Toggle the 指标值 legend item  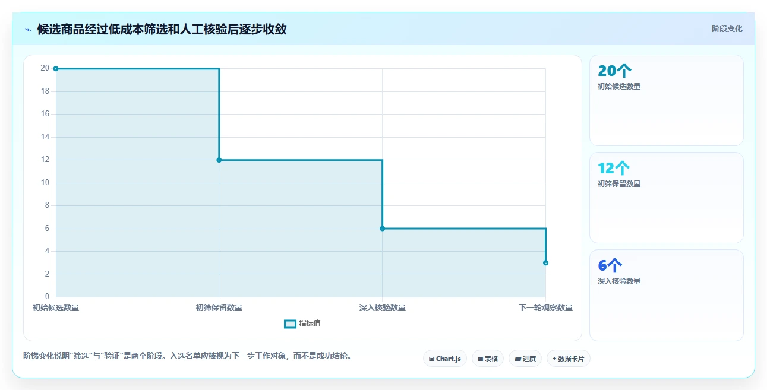(302, 324)
